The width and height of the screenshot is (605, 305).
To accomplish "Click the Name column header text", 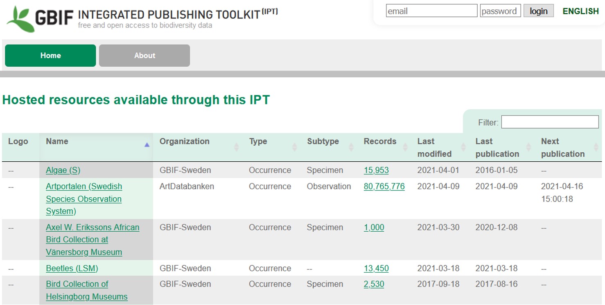I will pos(57,141).
